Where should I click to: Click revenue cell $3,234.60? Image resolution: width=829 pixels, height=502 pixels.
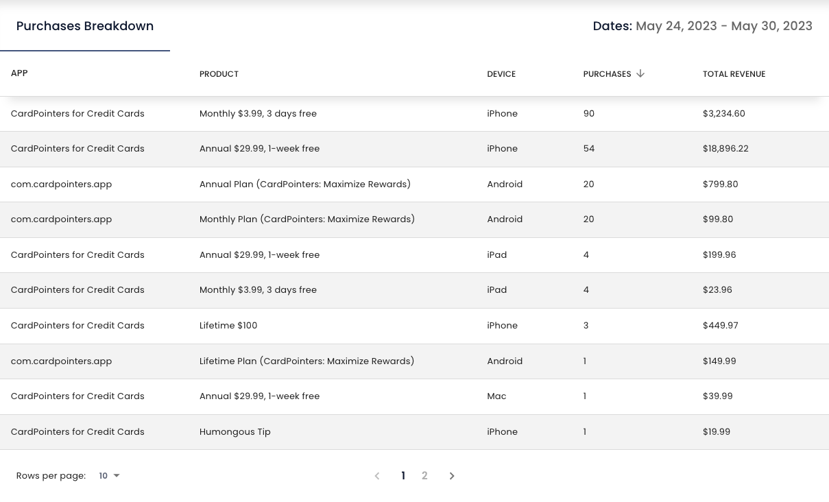pos(724,114)
